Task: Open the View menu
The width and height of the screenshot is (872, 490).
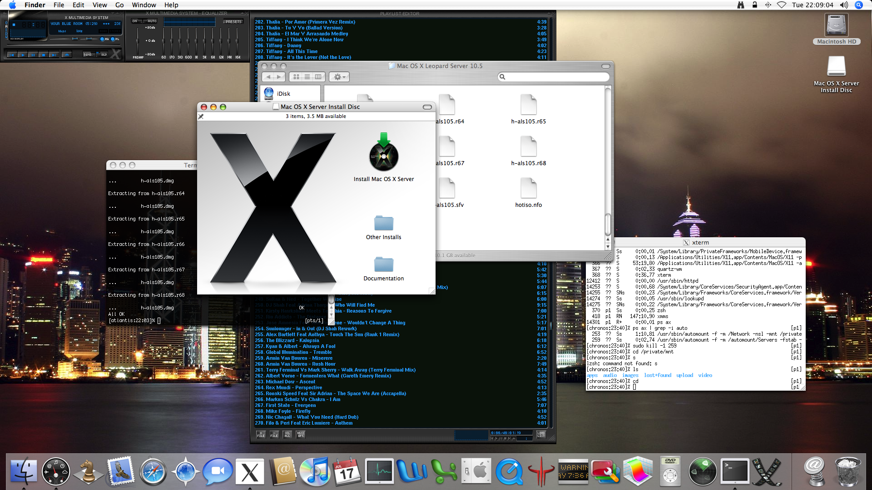Action: (100, 5)
